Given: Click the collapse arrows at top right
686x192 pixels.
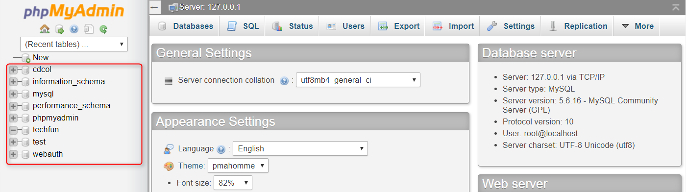Looking at the screenshot, I should pos(676,7).
